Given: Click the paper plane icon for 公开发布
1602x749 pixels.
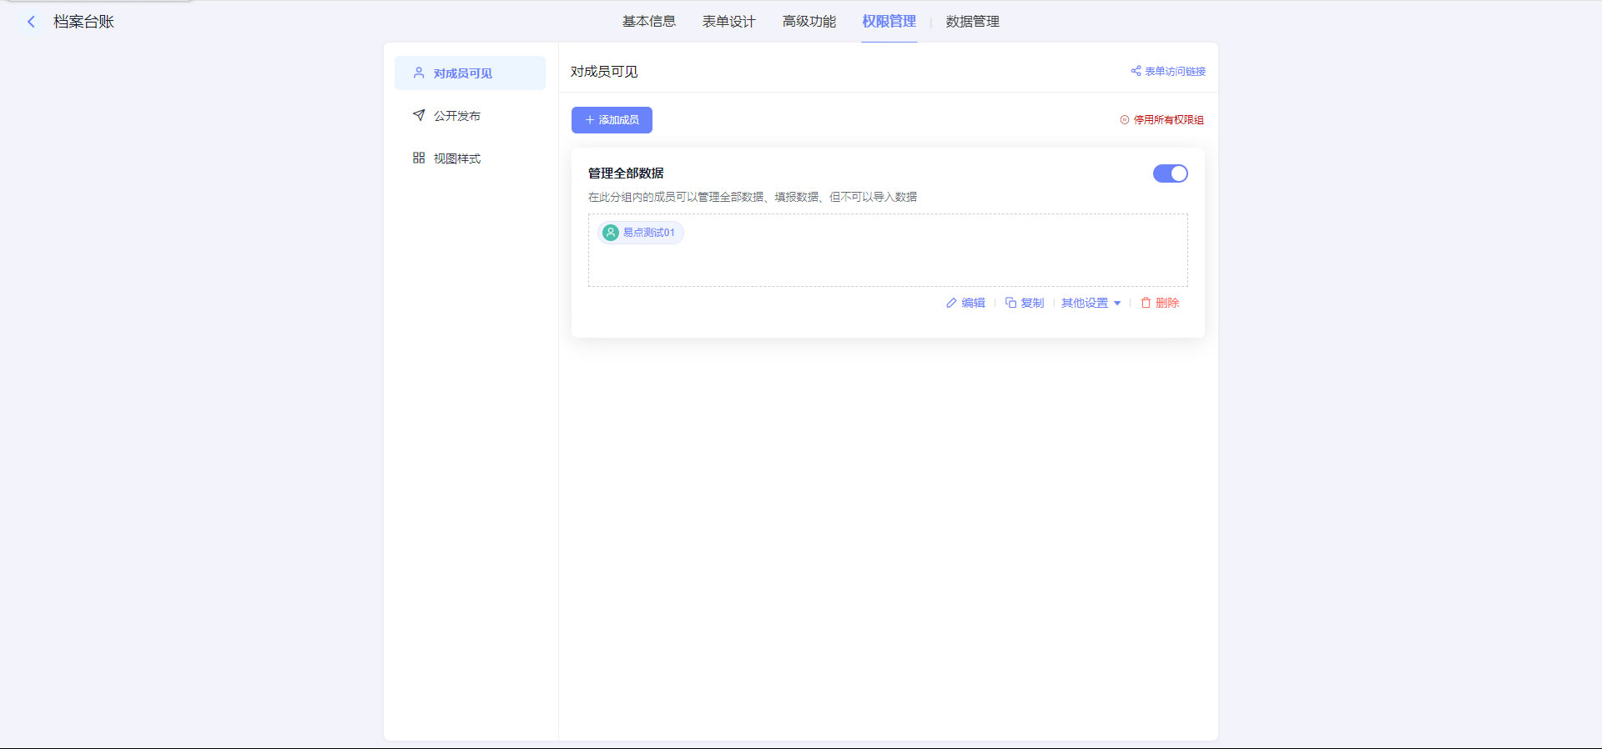Looking at the screenshot, I should [x=419, y=115].
